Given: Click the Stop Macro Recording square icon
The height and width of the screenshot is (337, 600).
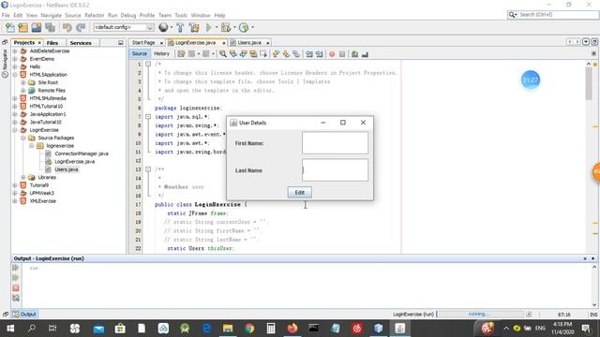Looking at the screenshot, I should pos(342,54).
